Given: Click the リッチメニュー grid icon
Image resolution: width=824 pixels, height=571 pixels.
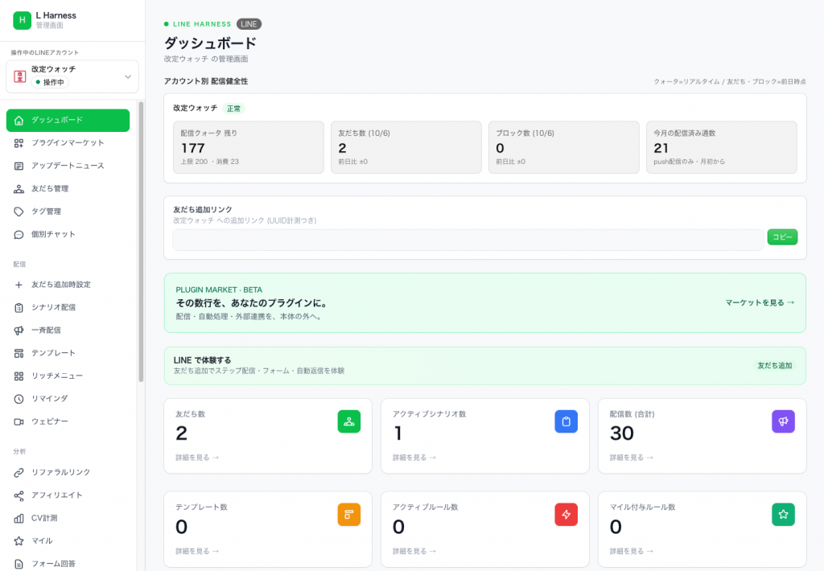Looking at the screenshot, I should 19,376.
